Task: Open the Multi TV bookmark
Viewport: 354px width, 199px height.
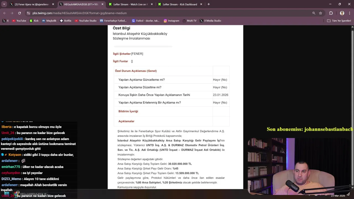Action: pos(189,21)
